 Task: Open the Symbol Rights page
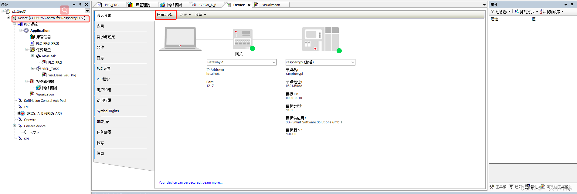120,111
